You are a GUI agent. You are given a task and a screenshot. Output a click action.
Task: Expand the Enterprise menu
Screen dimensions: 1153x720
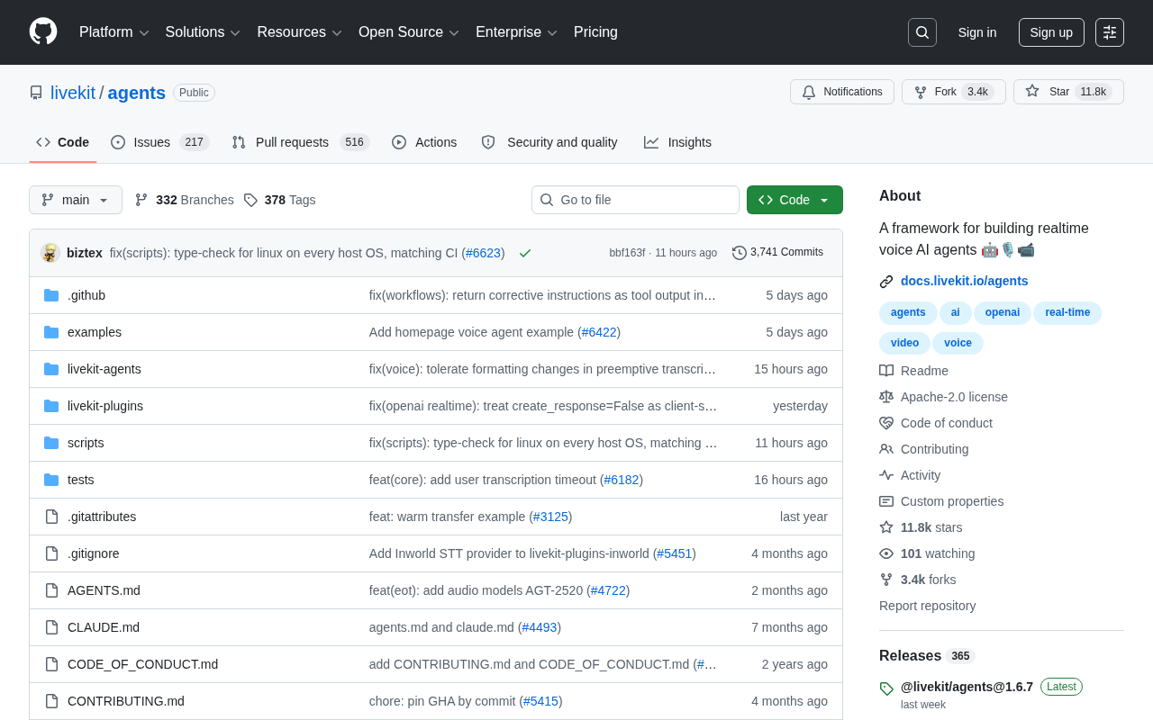point(517,32)
